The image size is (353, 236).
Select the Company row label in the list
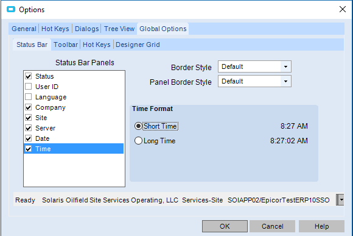[x=51, y=107]
